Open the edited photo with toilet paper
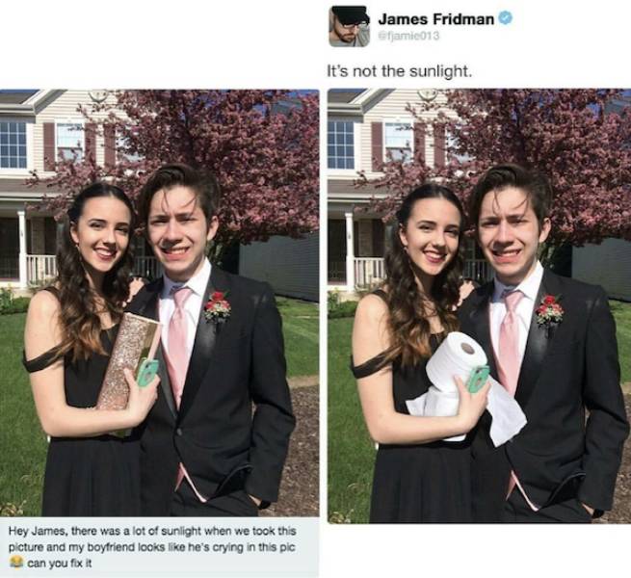 pos(479,306)
